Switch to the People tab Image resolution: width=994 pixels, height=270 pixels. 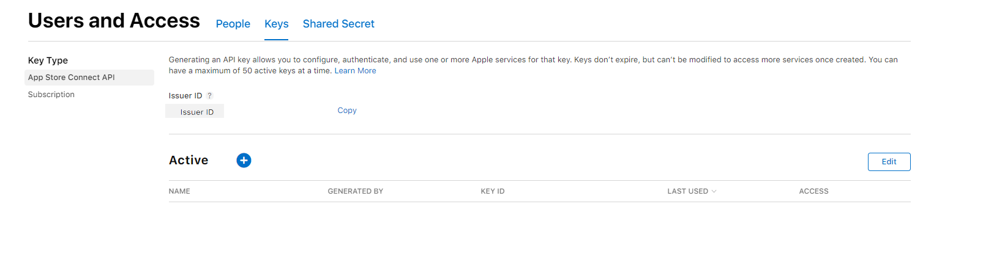[233, 24]
